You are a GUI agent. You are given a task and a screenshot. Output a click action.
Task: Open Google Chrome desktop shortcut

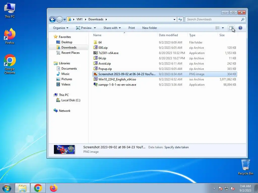(10, 64)
